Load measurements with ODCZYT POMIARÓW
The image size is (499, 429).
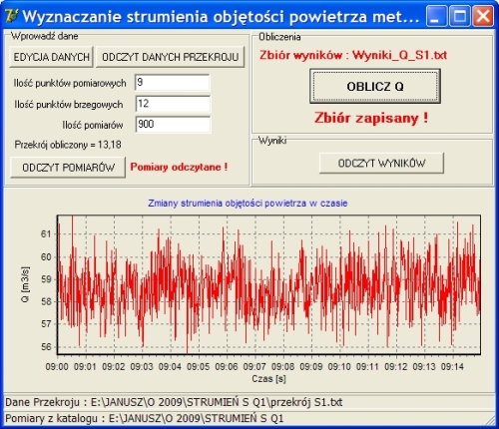click(x=68, y=168)
